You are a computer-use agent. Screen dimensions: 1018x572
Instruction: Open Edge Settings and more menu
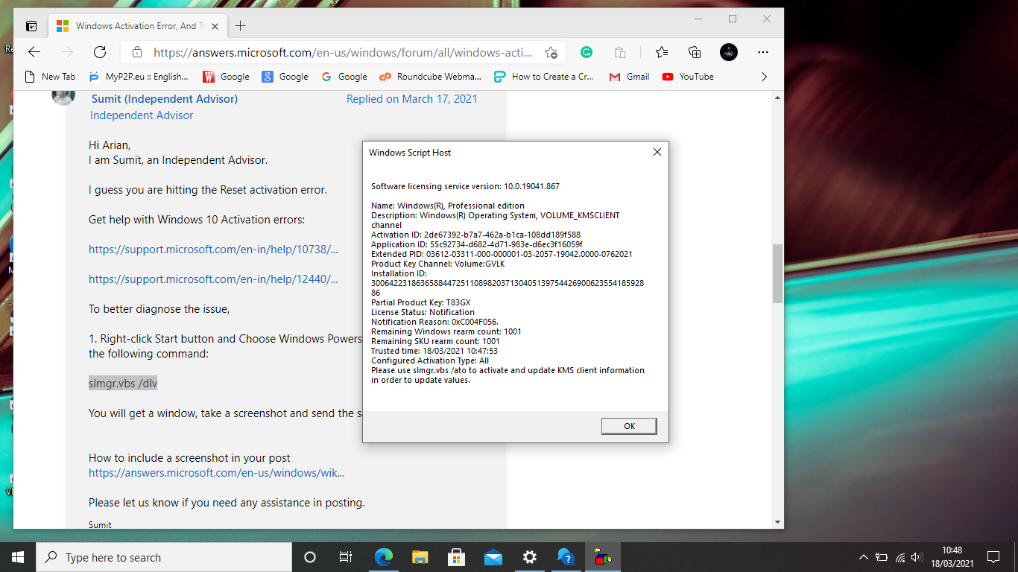point(762,52)
